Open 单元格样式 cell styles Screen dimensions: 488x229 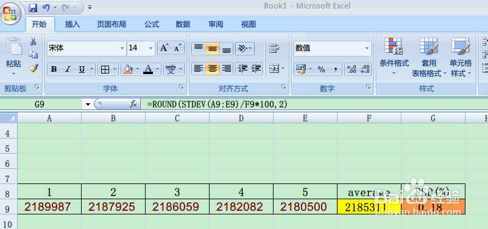pos(461,57)
